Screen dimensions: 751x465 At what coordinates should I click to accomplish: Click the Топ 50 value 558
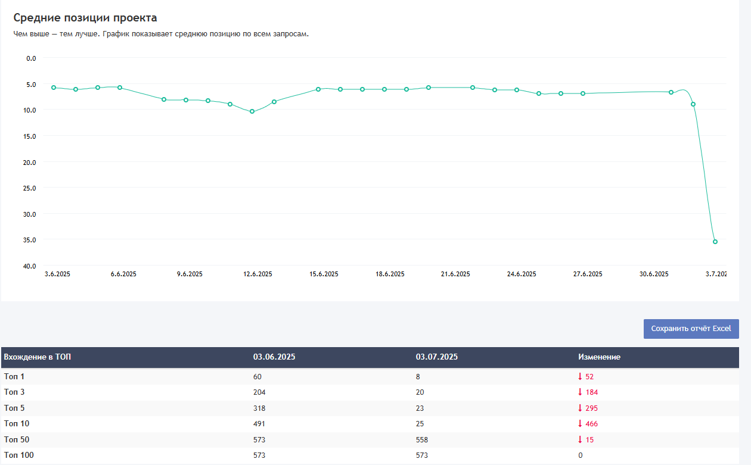[x=422, y=439]
